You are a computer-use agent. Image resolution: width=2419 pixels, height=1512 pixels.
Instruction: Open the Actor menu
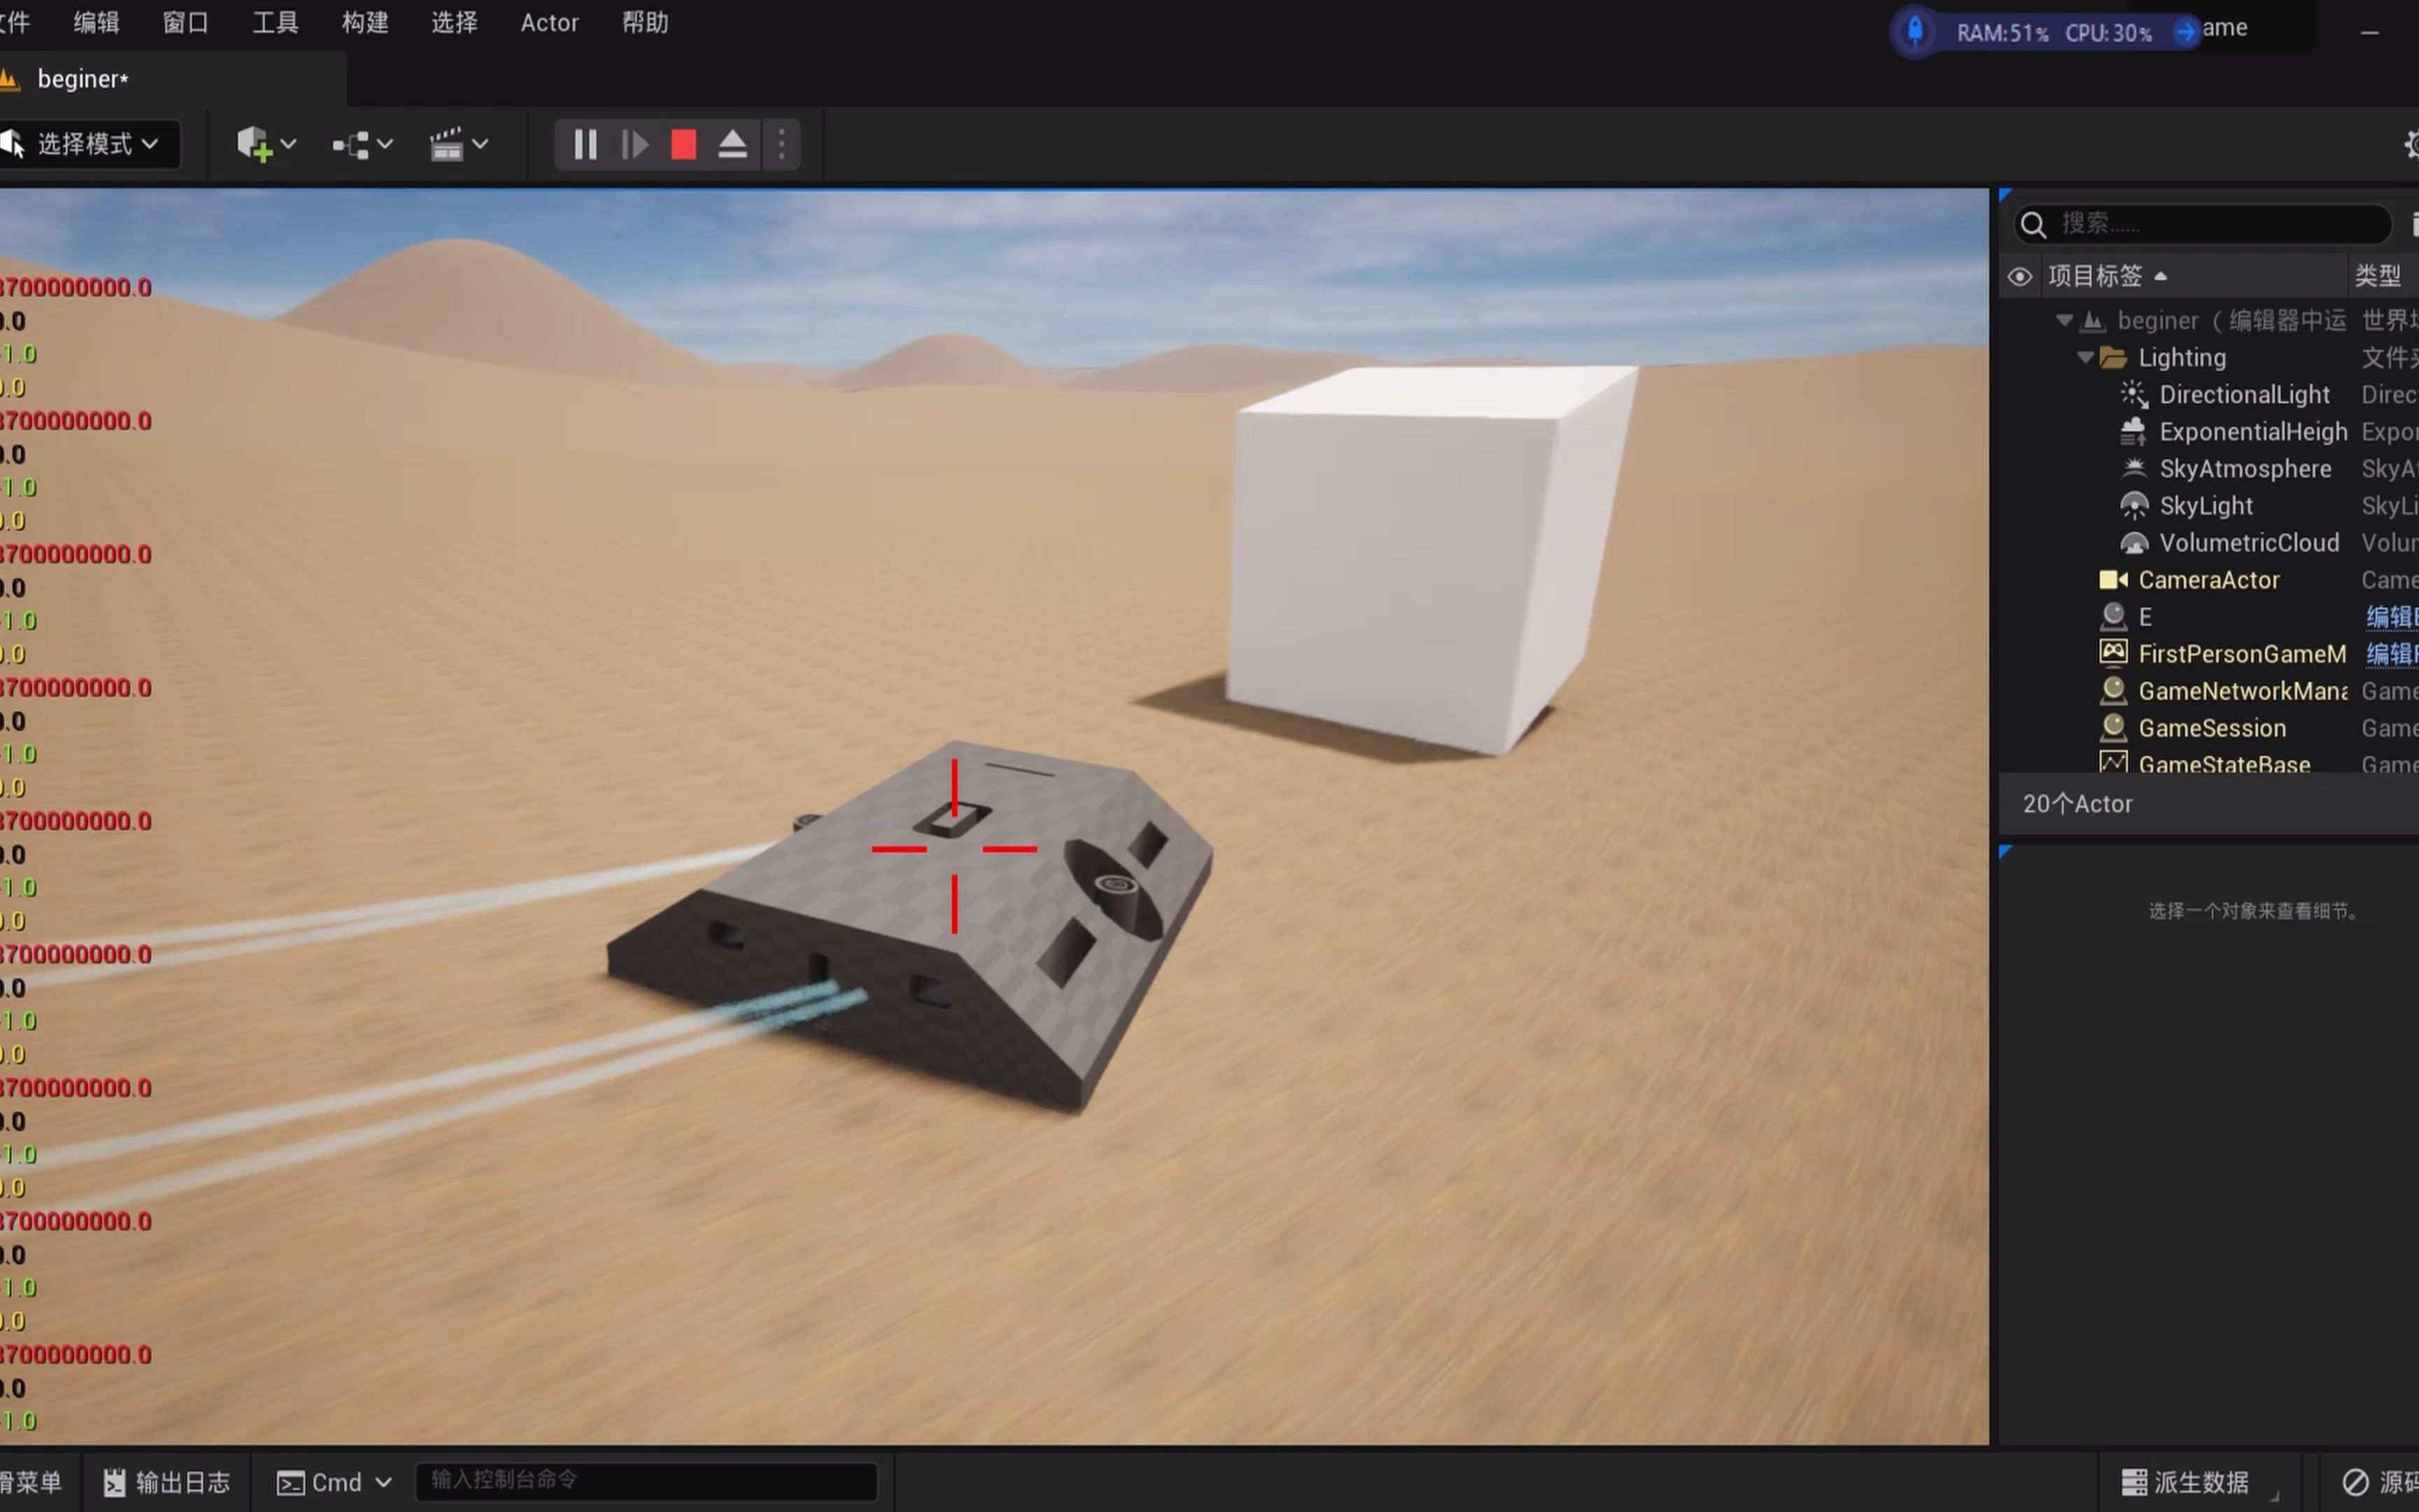pos(549,23)
